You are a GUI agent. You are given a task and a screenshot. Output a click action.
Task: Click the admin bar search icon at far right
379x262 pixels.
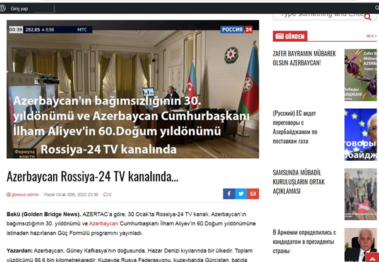coord(377,8)
